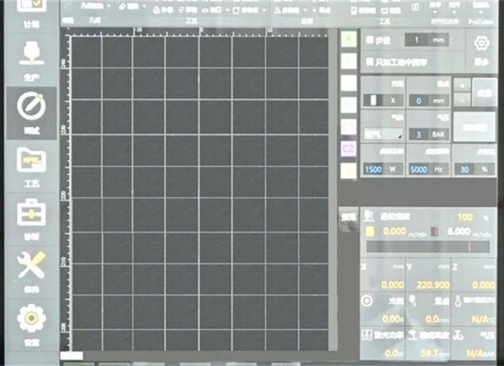Click the focus plus button

point(462,85)
